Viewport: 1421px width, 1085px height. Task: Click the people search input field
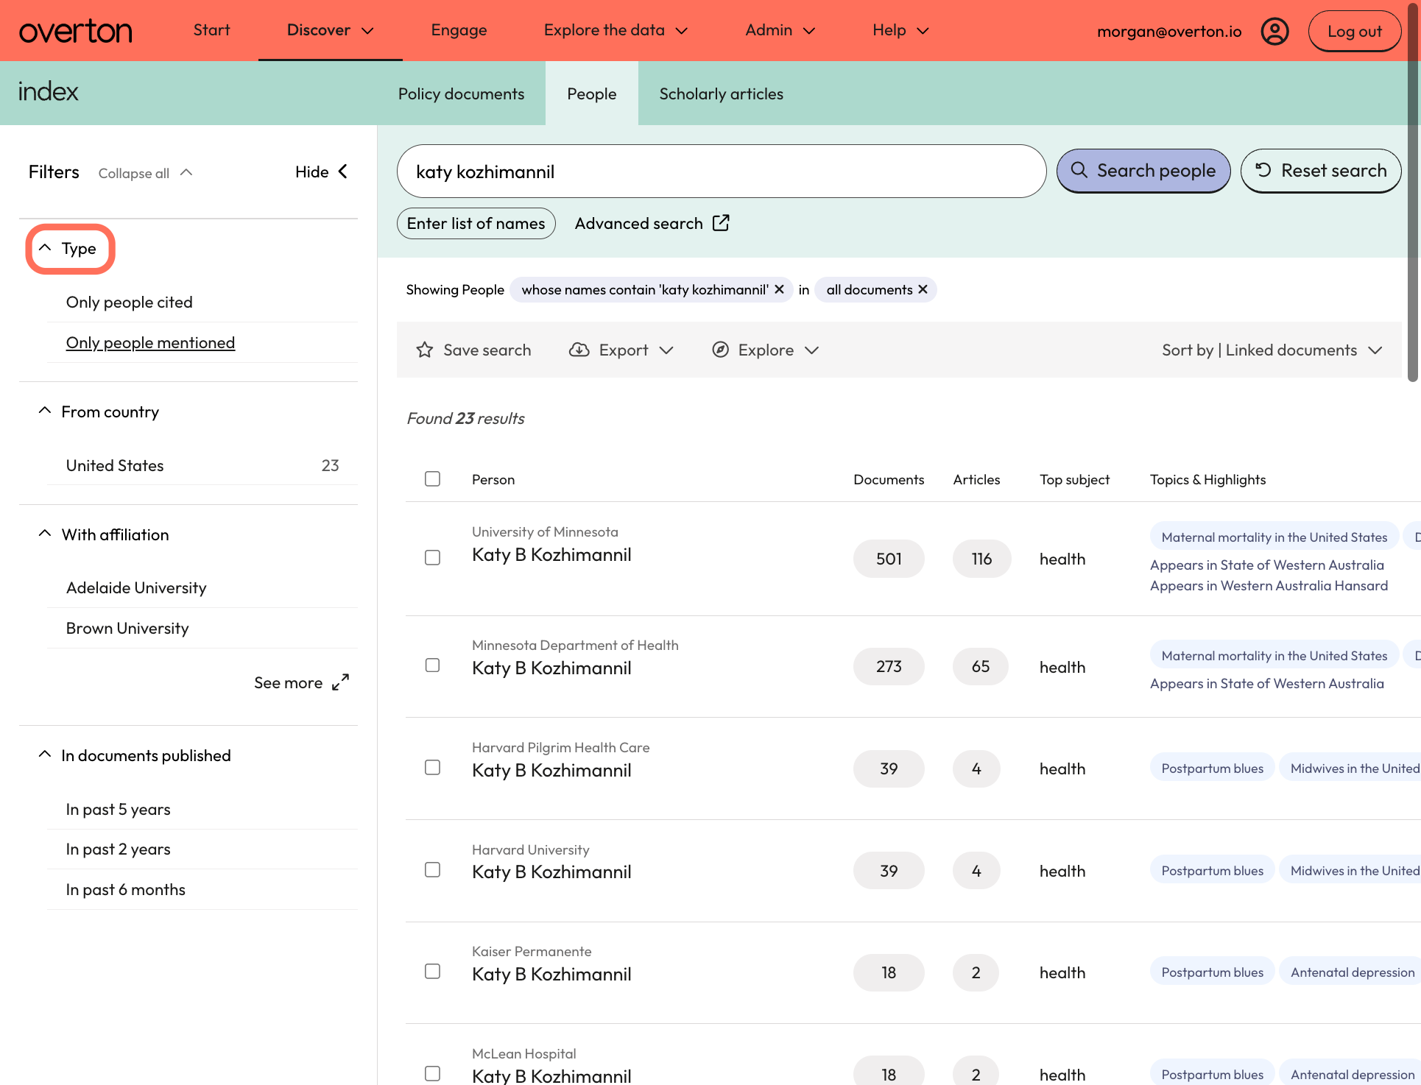tap(721, 171)
